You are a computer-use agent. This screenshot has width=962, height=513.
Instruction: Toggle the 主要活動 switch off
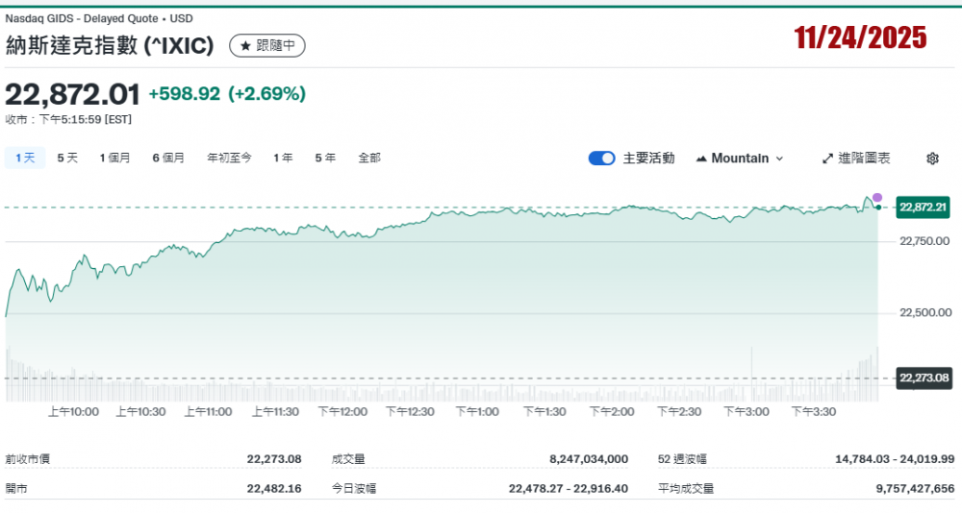601,159
